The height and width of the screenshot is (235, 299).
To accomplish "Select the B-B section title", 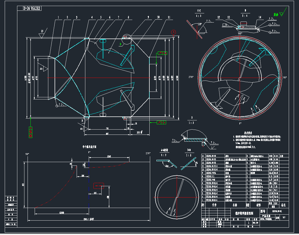I will click(189, 150).
